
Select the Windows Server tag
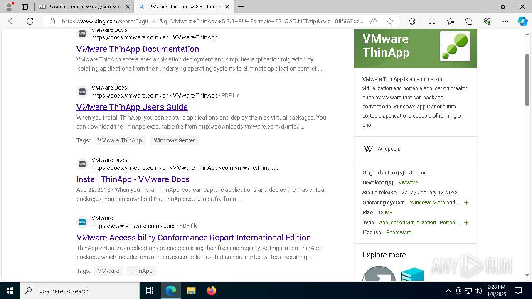click(174, 140)
